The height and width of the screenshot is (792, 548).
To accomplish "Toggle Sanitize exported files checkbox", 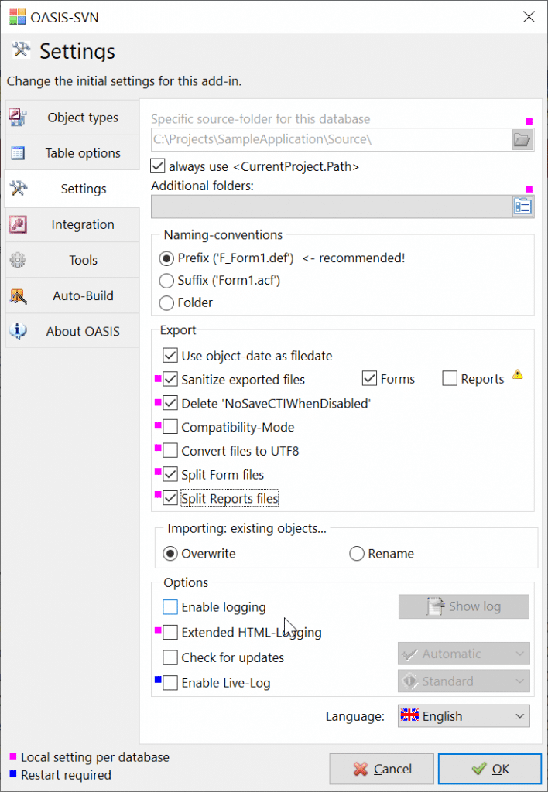I will point(170,379).
